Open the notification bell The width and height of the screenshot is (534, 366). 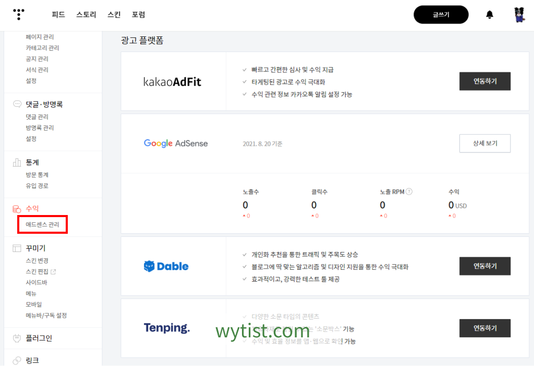click(489, 14)
